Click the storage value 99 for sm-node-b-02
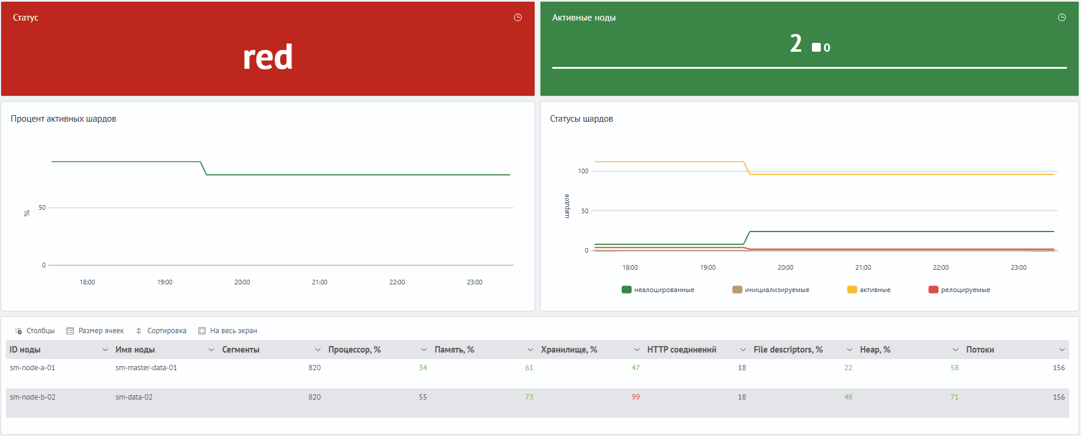 tap(636, 397)
